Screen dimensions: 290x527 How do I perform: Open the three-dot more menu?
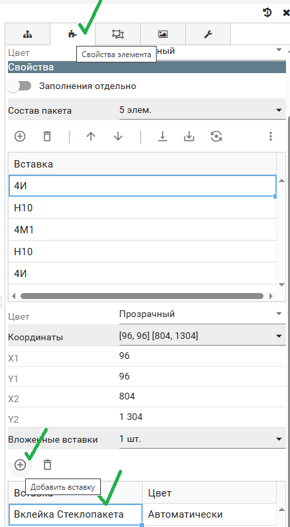(x=271, y=136)
